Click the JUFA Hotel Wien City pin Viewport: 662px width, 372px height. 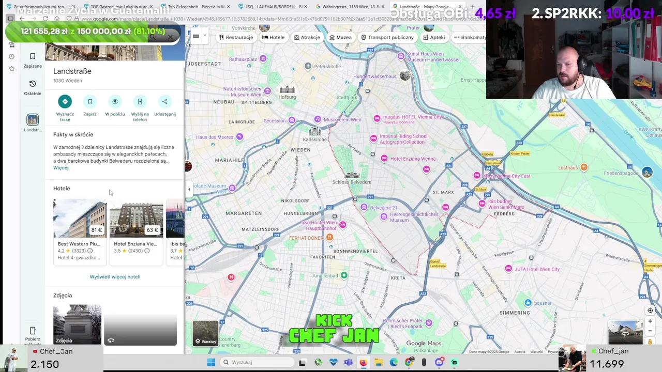click(508, 269)
